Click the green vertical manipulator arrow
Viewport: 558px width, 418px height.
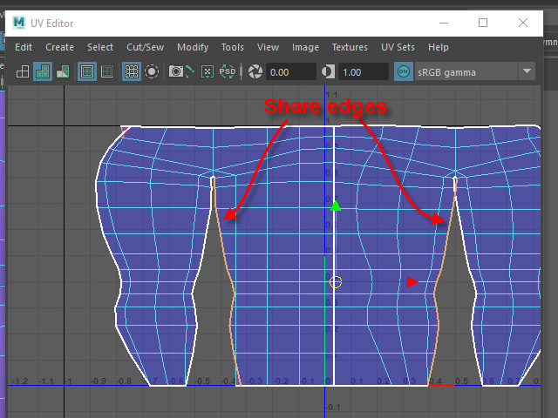(337, 206)
